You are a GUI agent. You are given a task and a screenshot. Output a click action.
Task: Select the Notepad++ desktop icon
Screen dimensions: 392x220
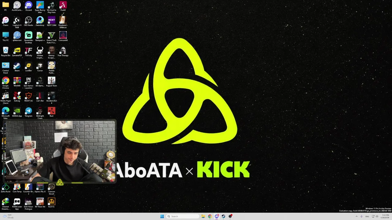[x=40, y=37]
